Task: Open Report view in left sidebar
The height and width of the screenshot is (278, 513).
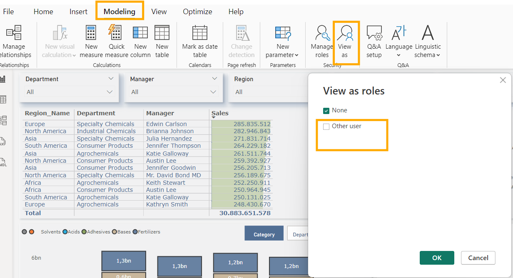Action: 3,79
